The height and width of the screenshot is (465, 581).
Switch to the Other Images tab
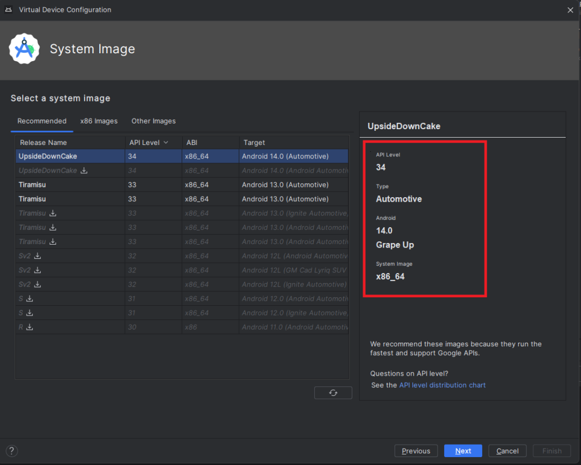tap(153, 121)
